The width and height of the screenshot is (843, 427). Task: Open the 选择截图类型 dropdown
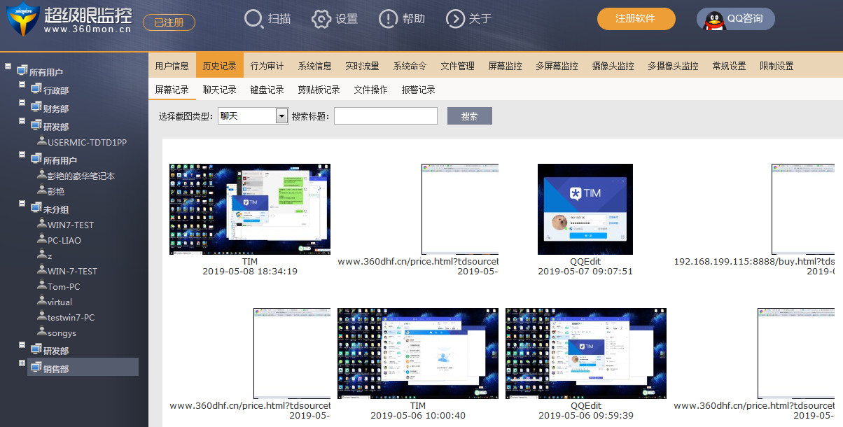click(x=281, y=116)
